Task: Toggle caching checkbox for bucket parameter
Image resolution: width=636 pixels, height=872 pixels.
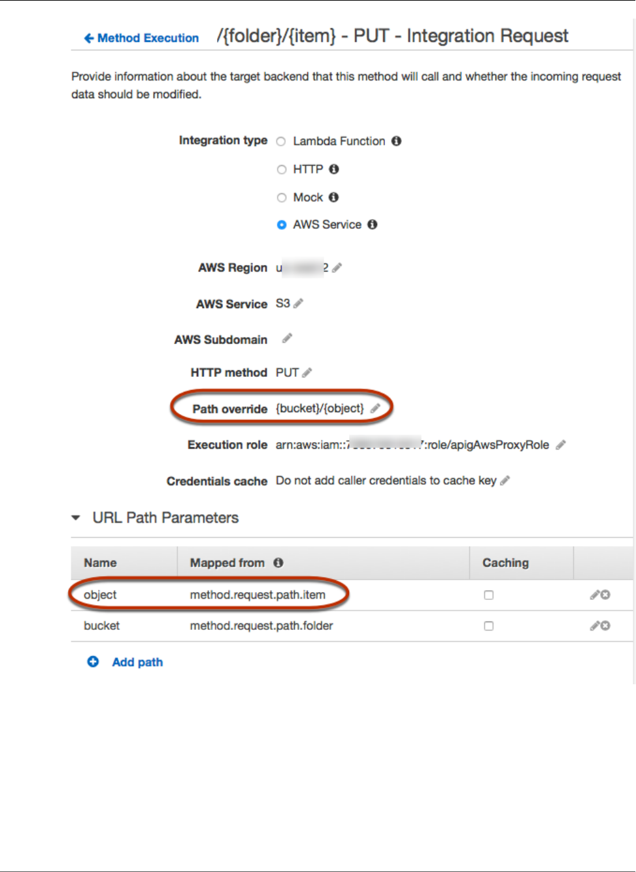Action: tap(489, 626)
